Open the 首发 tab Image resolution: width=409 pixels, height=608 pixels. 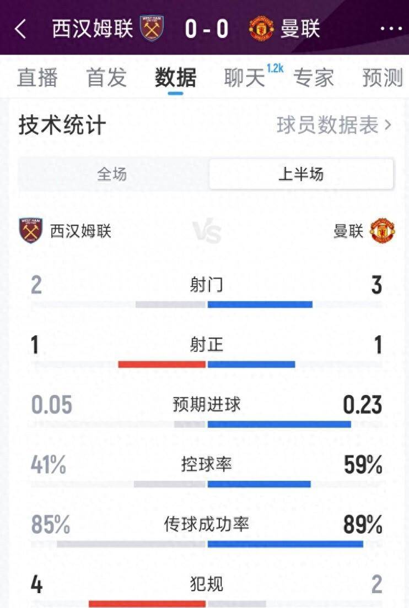pos(106,78)
